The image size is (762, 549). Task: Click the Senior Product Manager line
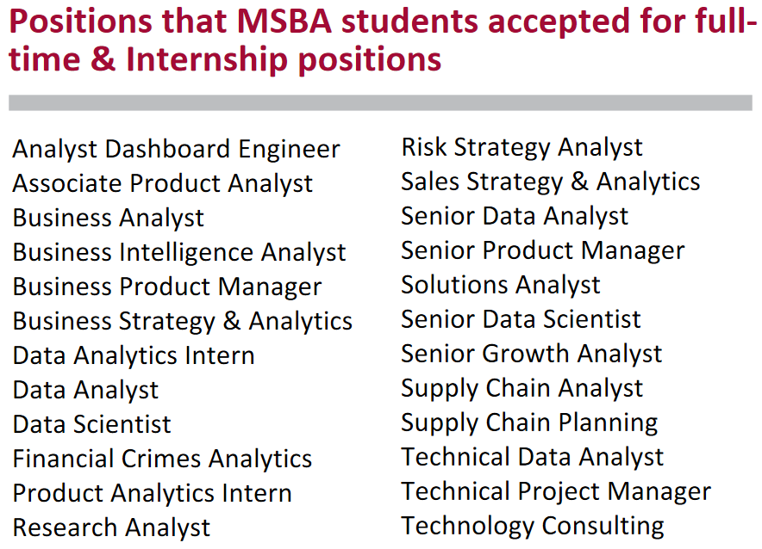click(543, 250)
